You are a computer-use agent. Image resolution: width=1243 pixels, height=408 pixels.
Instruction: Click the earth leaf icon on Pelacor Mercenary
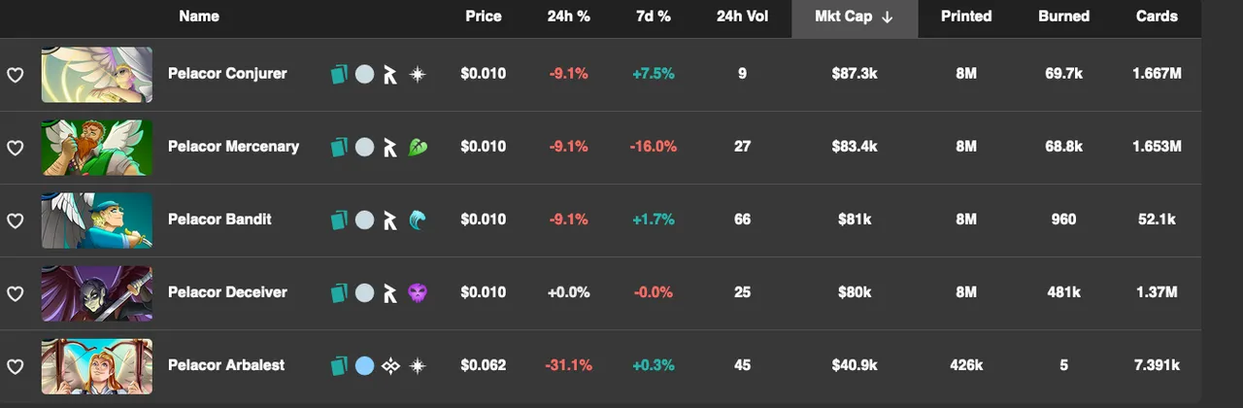(418, 147)
